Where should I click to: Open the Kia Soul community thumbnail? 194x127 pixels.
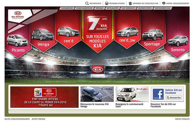coord(132,94)
